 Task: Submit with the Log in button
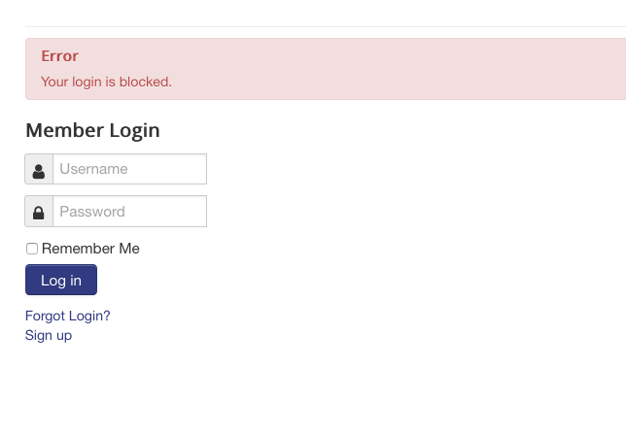click(61, 280)
